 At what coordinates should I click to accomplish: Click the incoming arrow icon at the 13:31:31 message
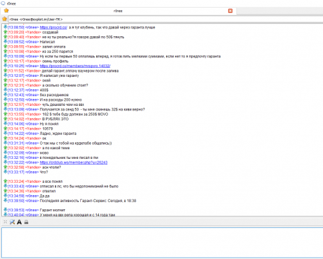(x=5, y=143)
